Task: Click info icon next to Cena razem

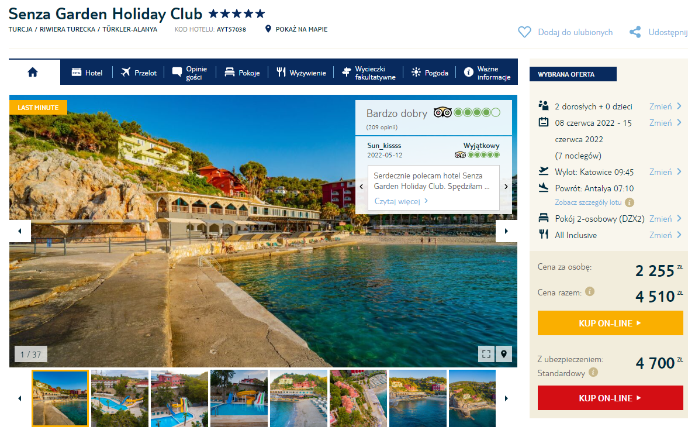Action: 590,292
